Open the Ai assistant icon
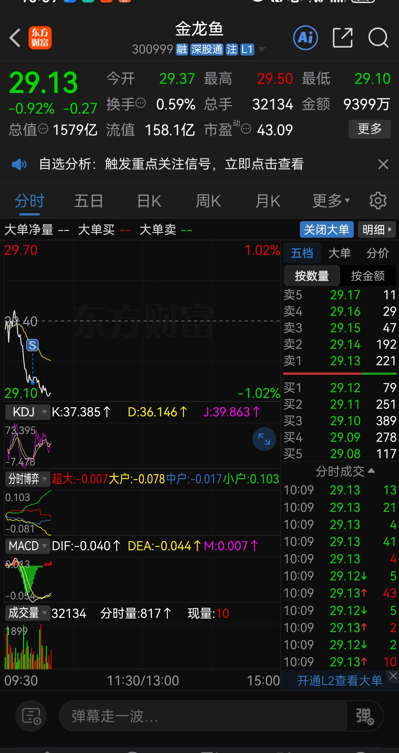The image size is (399, 753). point(306,38)
